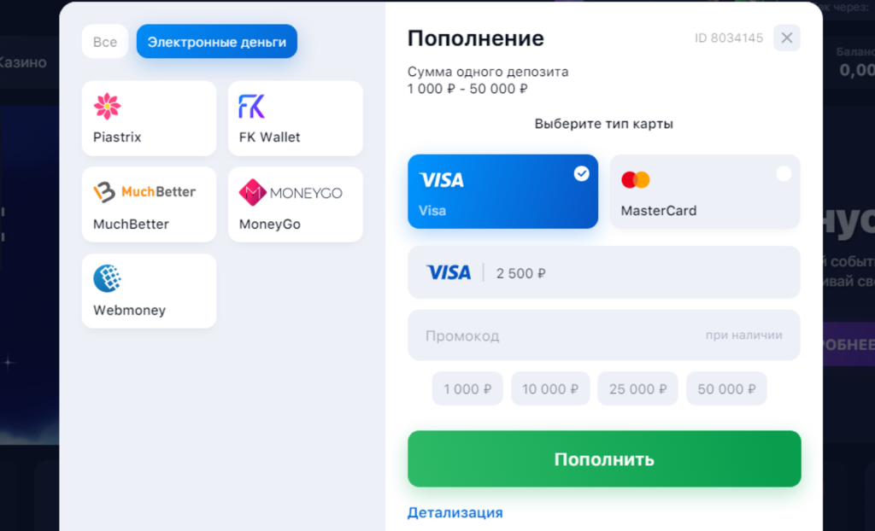875x531 pixels.
Task: Select the 50 000 ₽ preset amount
Action: 726,388
